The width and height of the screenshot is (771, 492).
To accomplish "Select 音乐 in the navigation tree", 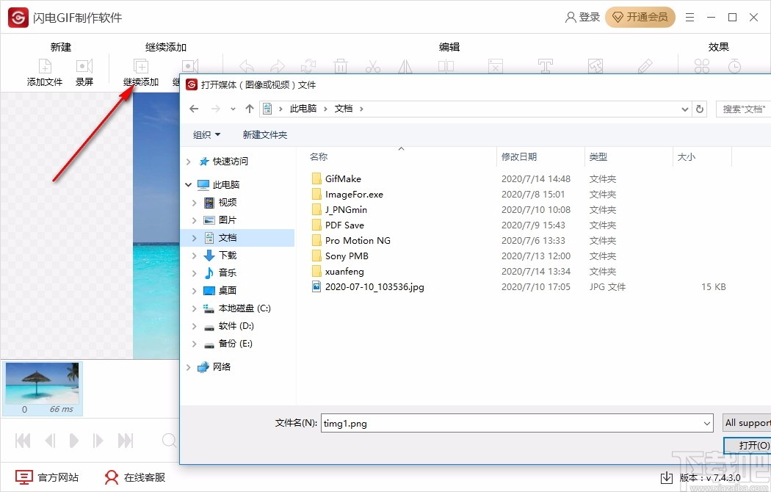I will (228, 272).
